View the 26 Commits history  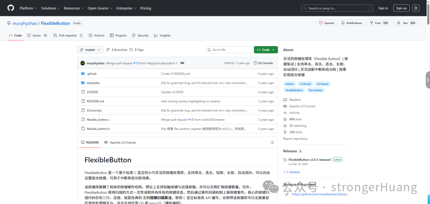[264, 63]
